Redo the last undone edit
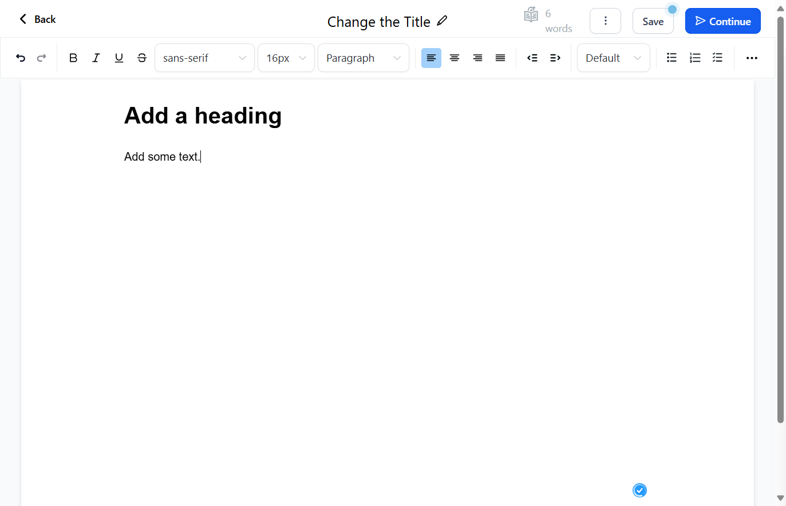Viewport: 786px width, 506px height. click(41, 58)
